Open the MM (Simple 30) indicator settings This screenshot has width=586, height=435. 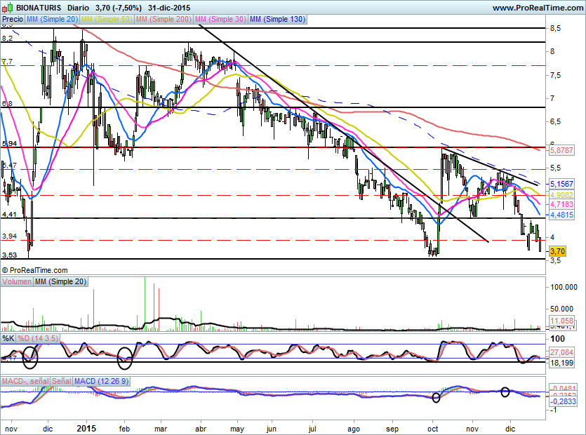tap(219, 20)
